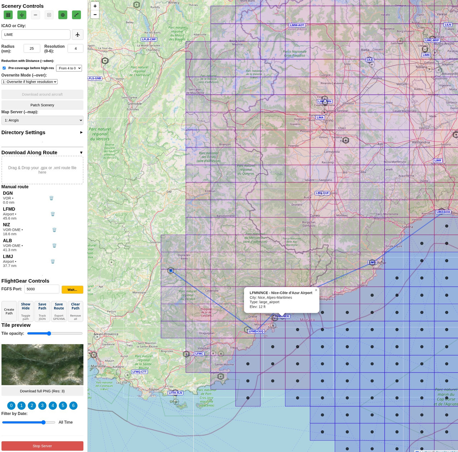Viewport: 458px width, 452px height.
Task: Click the airplane search button beside ICAO field
Action: tap(78, 35)
